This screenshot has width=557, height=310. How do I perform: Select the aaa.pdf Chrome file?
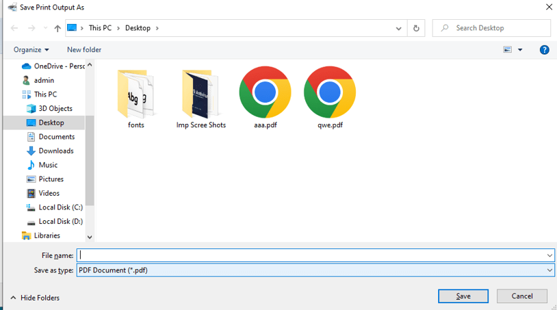pyautogui.click(x=265, y=98)
